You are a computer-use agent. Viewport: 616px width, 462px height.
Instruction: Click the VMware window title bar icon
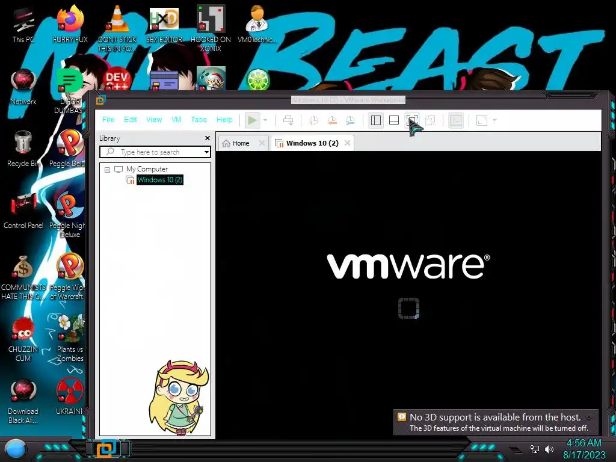pos(101,100)
